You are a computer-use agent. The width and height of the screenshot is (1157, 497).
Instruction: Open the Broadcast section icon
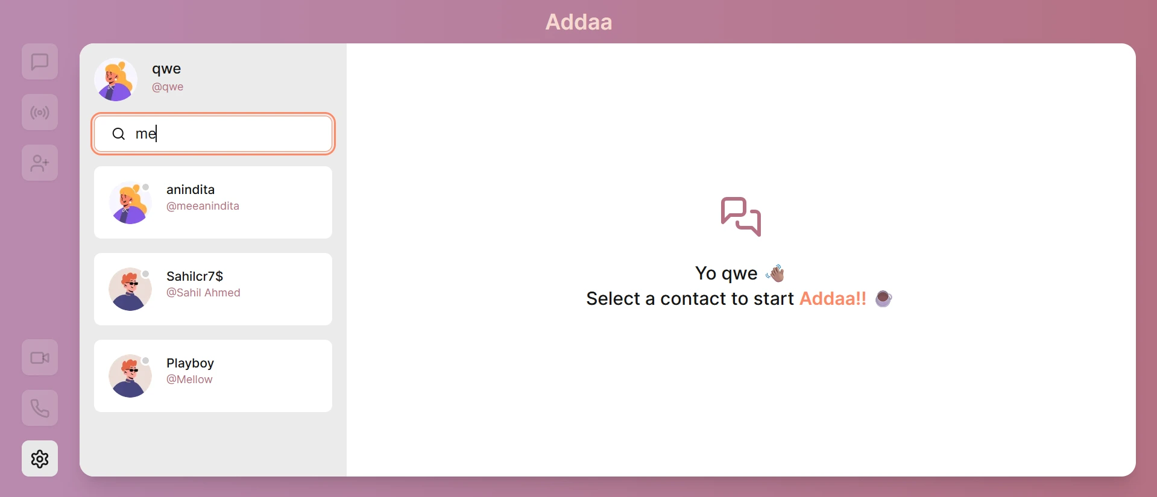[39, 112]
